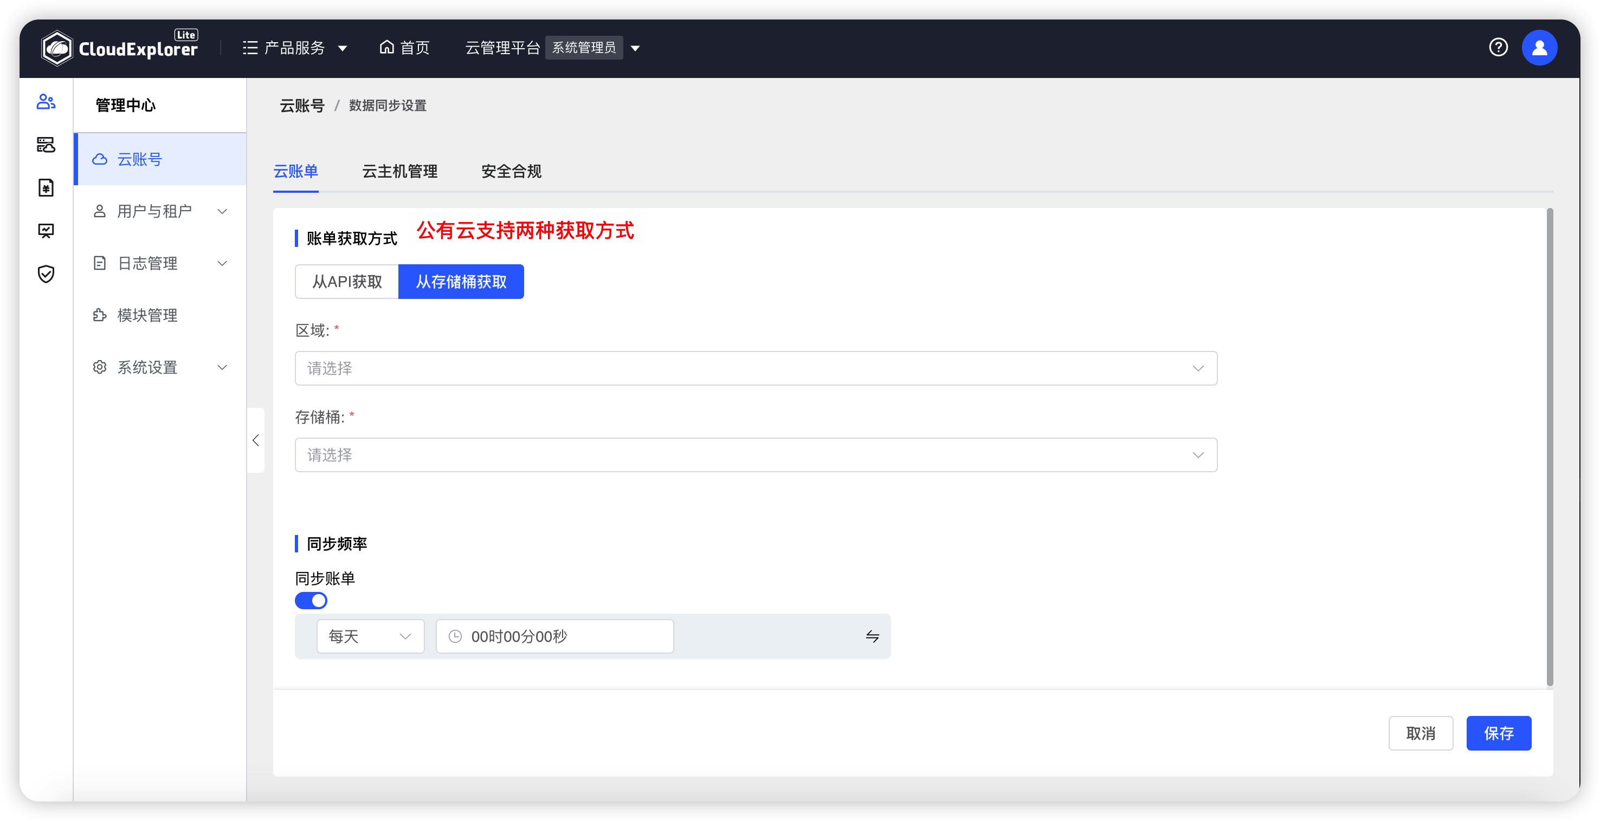
Task: Switch to the 安全合规 tab
Action: click(511, 171)
